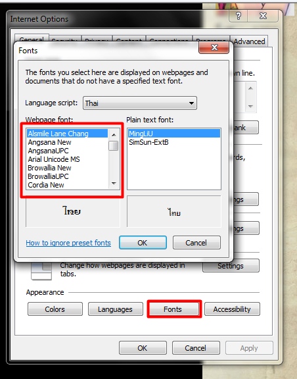Select AngsanaUPC in the webpage font list

[48, 151]
